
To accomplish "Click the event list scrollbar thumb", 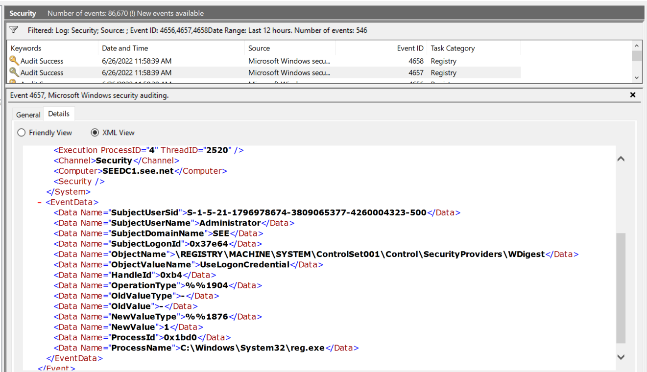I will tap(637, 55).
